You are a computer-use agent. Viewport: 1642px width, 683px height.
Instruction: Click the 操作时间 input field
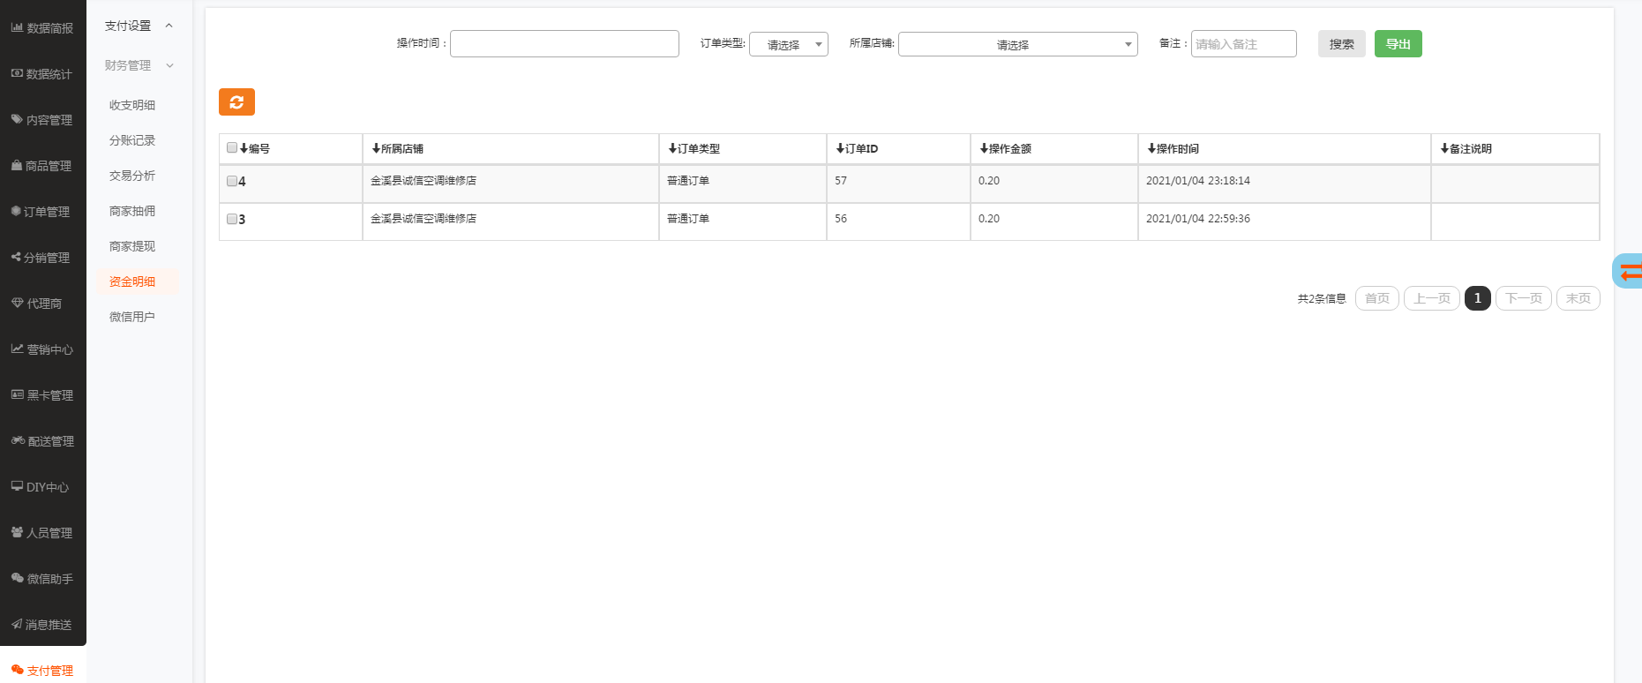[565, 44]
